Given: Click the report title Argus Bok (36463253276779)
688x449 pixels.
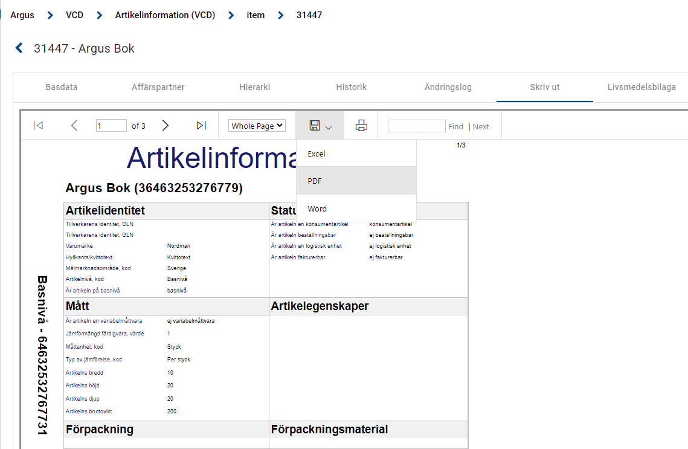Looking at the screenshot, I should (x=154, y=188).
